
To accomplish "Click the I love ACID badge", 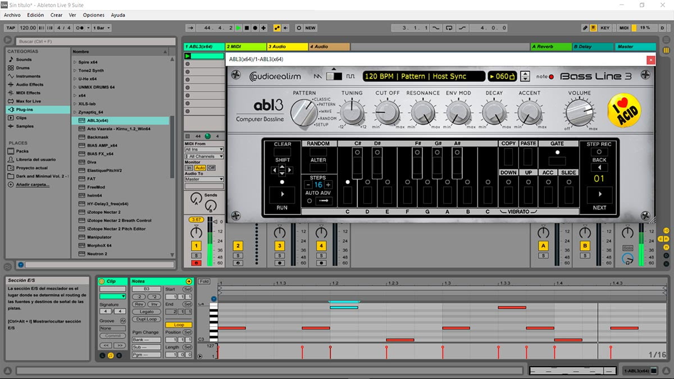I will pyautogui.click(x=625, y=111).
